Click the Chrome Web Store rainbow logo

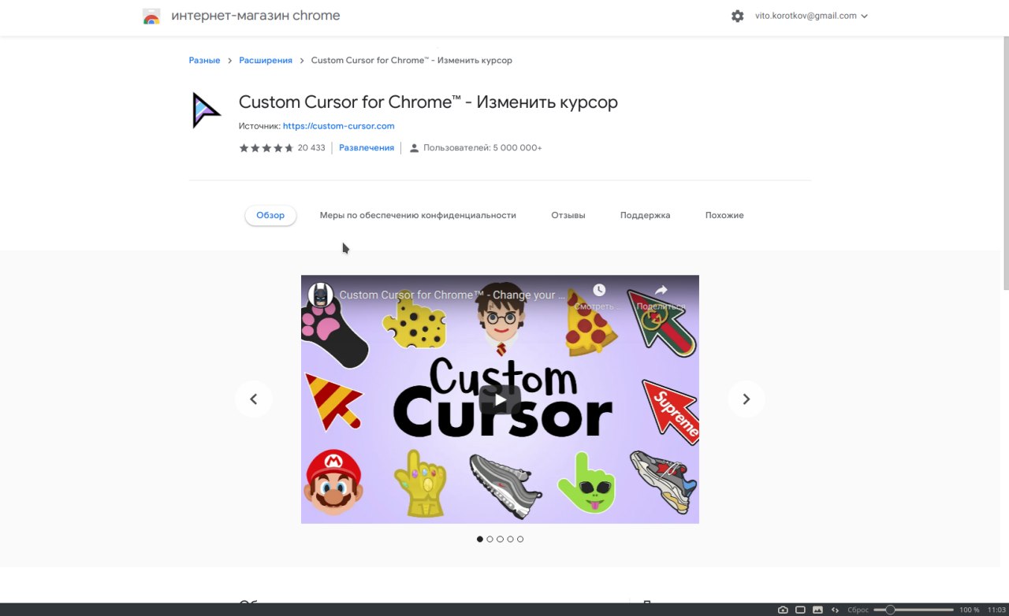point(151,16)
